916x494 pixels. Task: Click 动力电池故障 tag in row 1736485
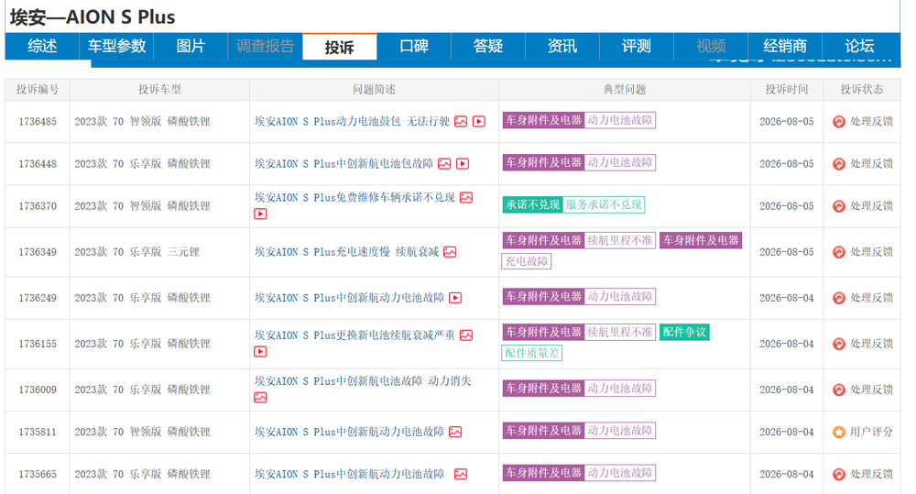[x=620, y=120]
